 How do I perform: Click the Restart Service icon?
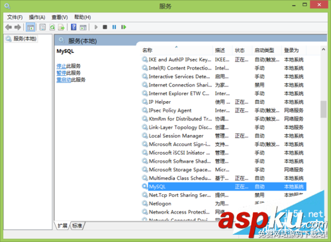pos(124,27)
